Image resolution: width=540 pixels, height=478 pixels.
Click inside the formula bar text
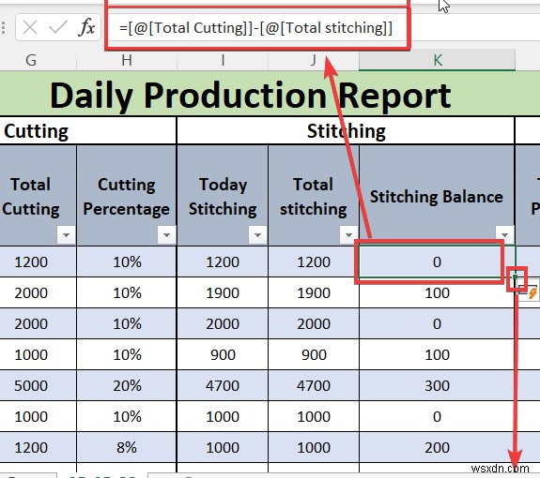coord(255,28)
